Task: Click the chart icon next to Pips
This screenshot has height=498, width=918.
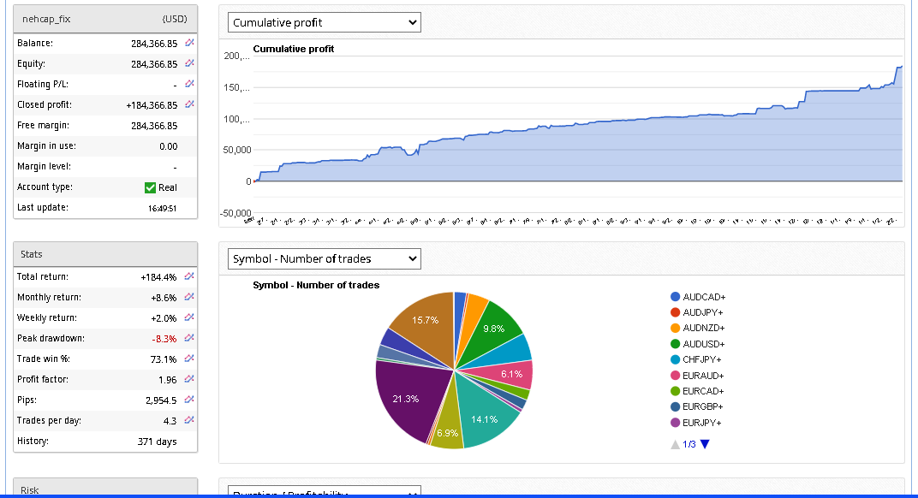Action: (x=189, y=400)
